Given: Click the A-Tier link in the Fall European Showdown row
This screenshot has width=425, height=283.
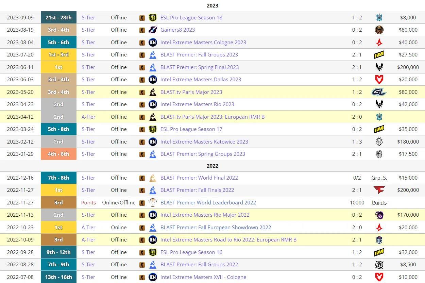Looking at the screenshot, I should pos(88,228).
